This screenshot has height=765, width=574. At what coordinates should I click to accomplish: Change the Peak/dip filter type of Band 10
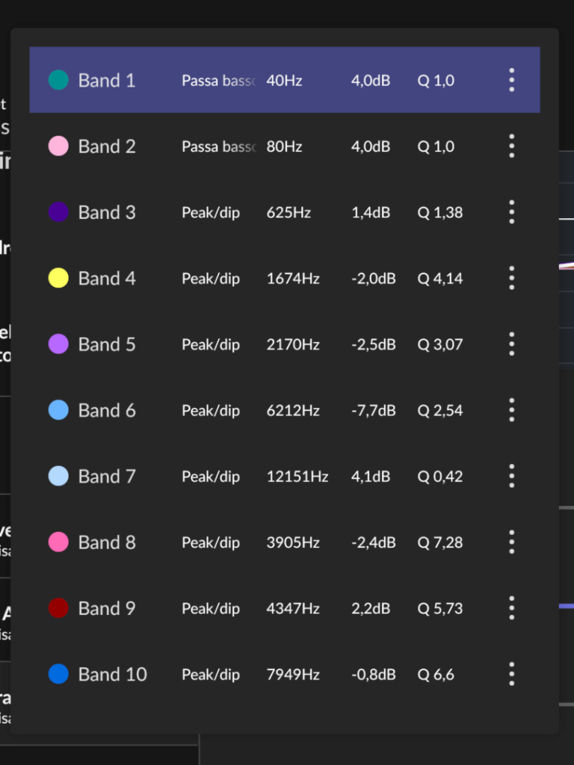pos(211,675)
